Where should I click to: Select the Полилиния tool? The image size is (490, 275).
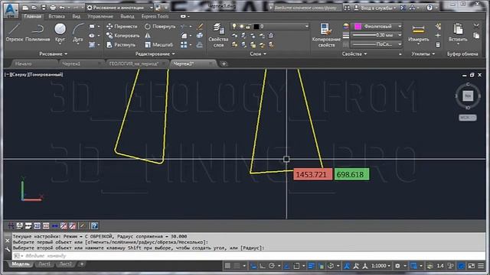point(38,32)
